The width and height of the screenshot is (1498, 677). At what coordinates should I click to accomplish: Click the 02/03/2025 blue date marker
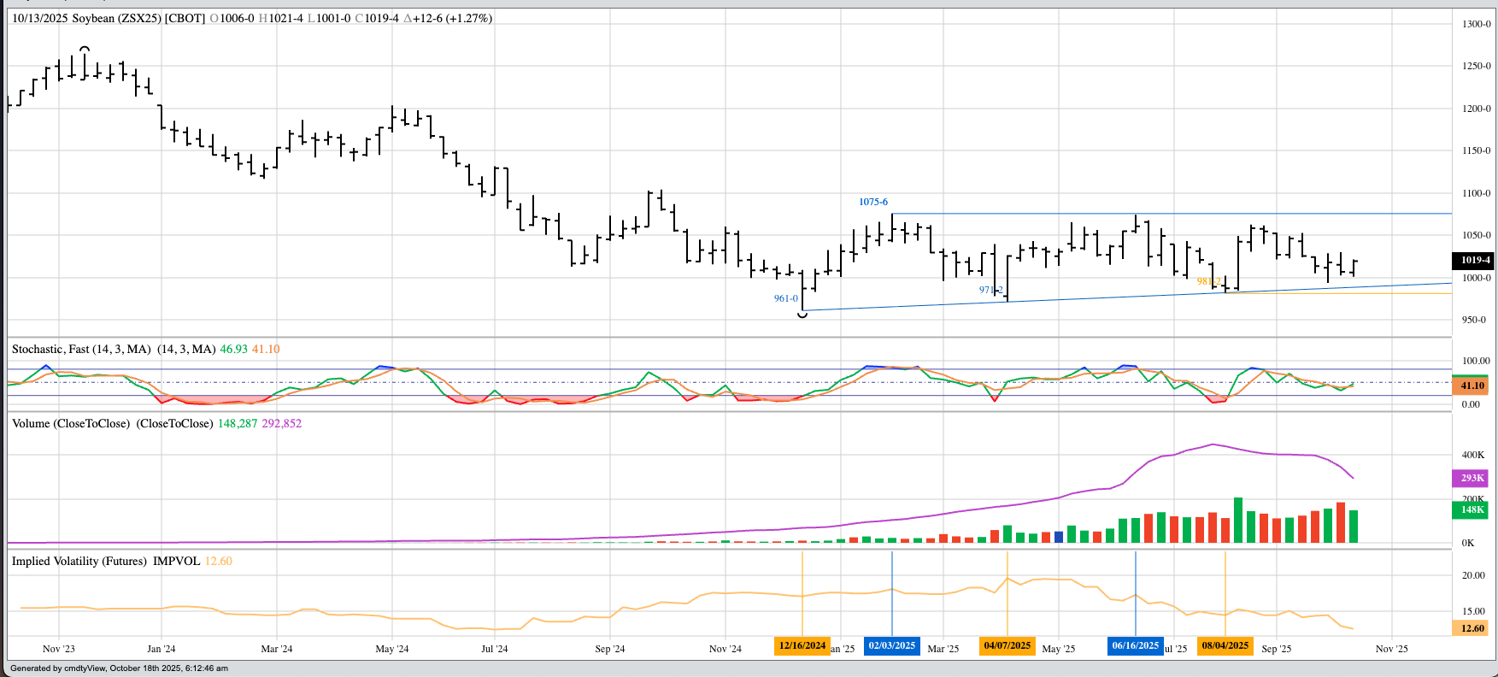click(891, 645)
